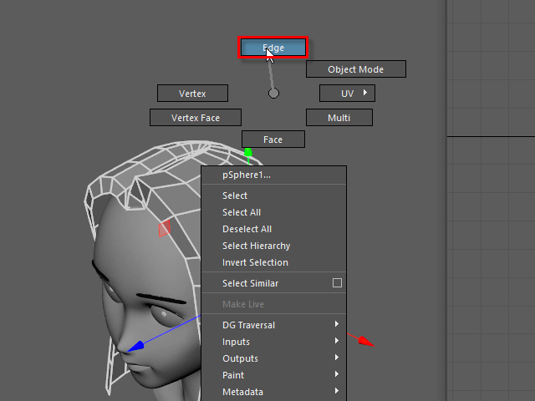Viewport: 535px width, 401px height.
Task: Expand the UV submenu arrow
Action: tap(364, 93)
